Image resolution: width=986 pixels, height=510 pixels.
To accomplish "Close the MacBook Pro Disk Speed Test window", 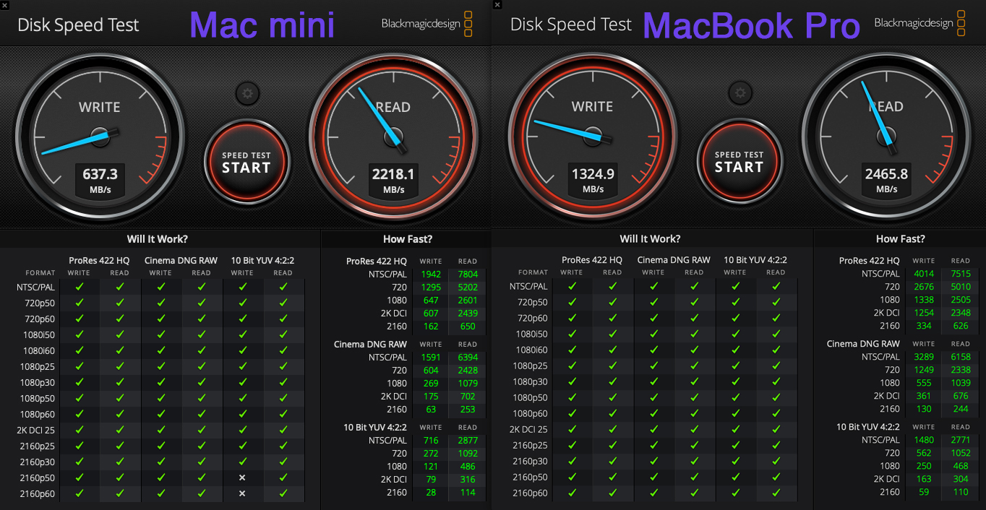I will coord(497,5).
